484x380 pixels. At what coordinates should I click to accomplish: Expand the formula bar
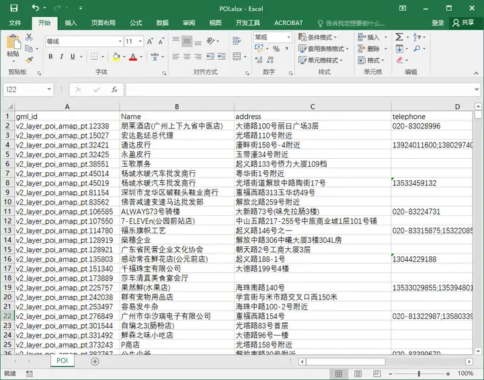coord(476,89)
